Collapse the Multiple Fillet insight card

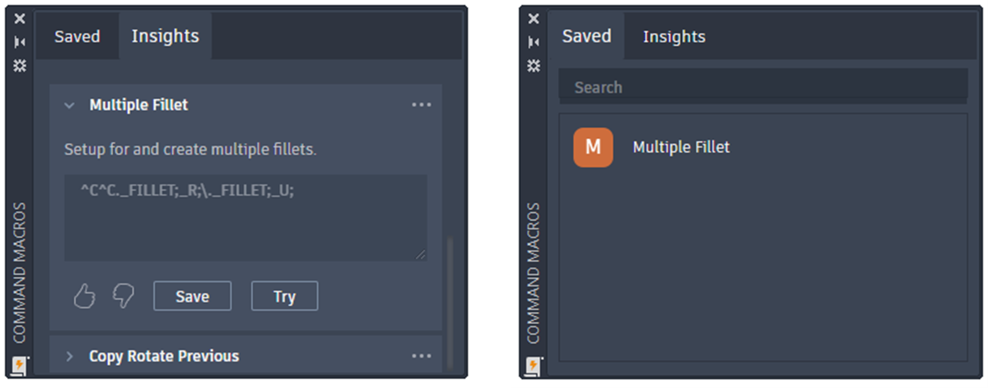[x=70, y=106]
